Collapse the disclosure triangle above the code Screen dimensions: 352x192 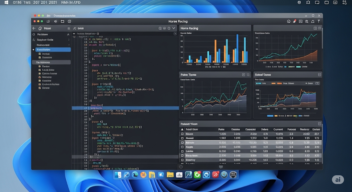(x=74, y=34)
